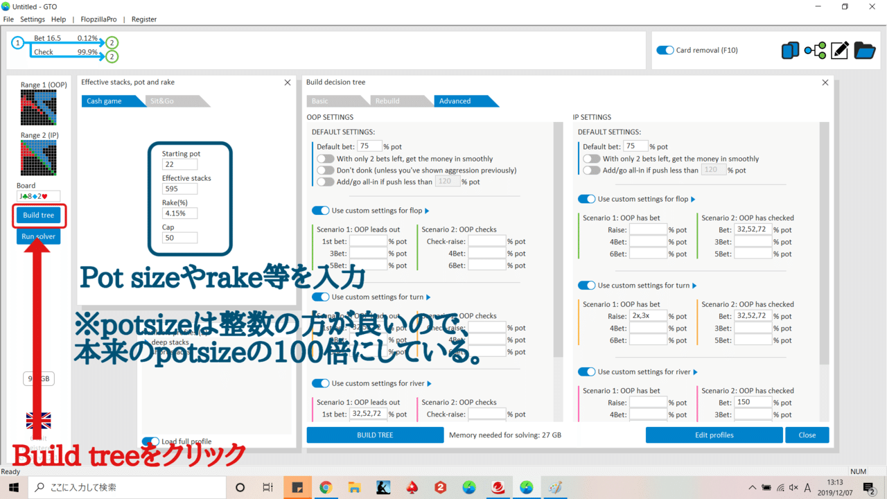Screen dimensions: 887x499
Task: Close the Build decision tree panel with X
Action: tap(825, 82)
